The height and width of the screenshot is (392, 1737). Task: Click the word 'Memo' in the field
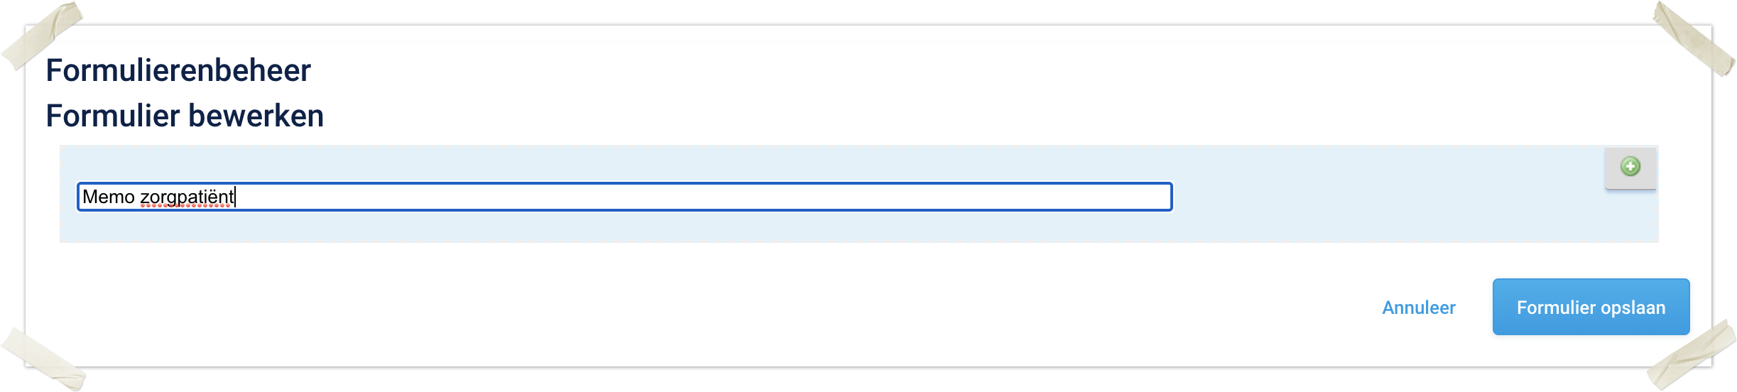tap(108, 197)
